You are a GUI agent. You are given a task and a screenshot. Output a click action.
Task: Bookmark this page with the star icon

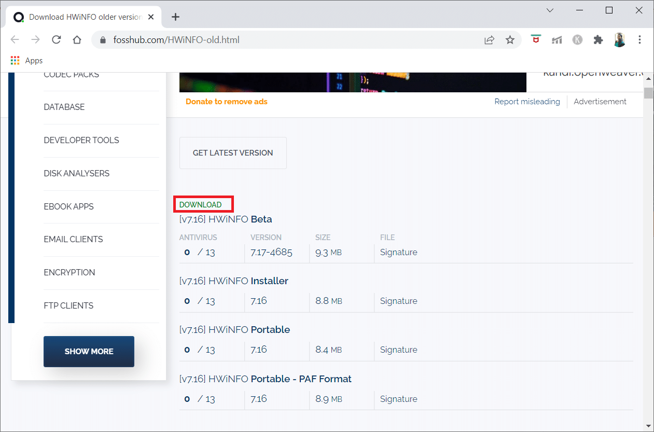(x=510, y=40)
